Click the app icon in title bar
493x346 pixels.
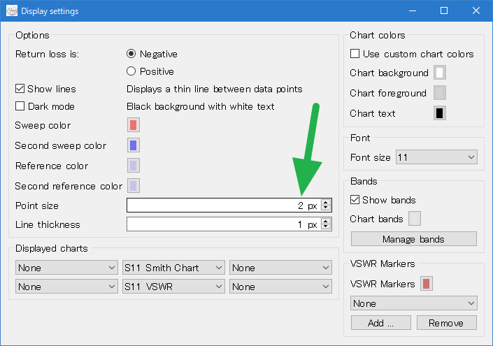pyautogui.click(x=12, y=11)
